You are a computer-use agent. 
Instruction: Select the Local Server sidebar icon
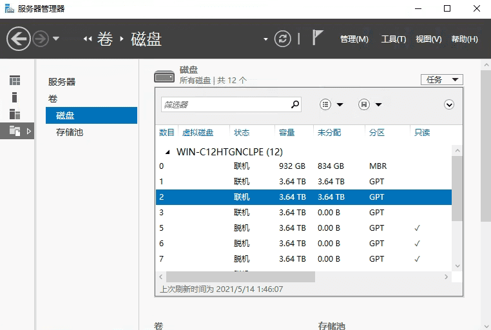pos(14,97)
